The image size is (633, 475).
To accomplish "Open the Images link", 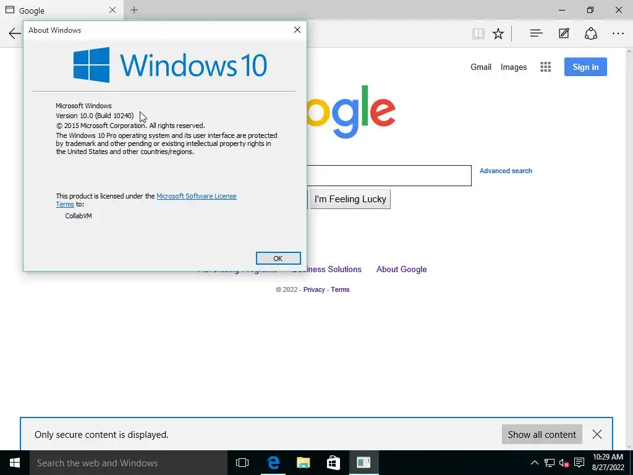I will tap(514, 67).
